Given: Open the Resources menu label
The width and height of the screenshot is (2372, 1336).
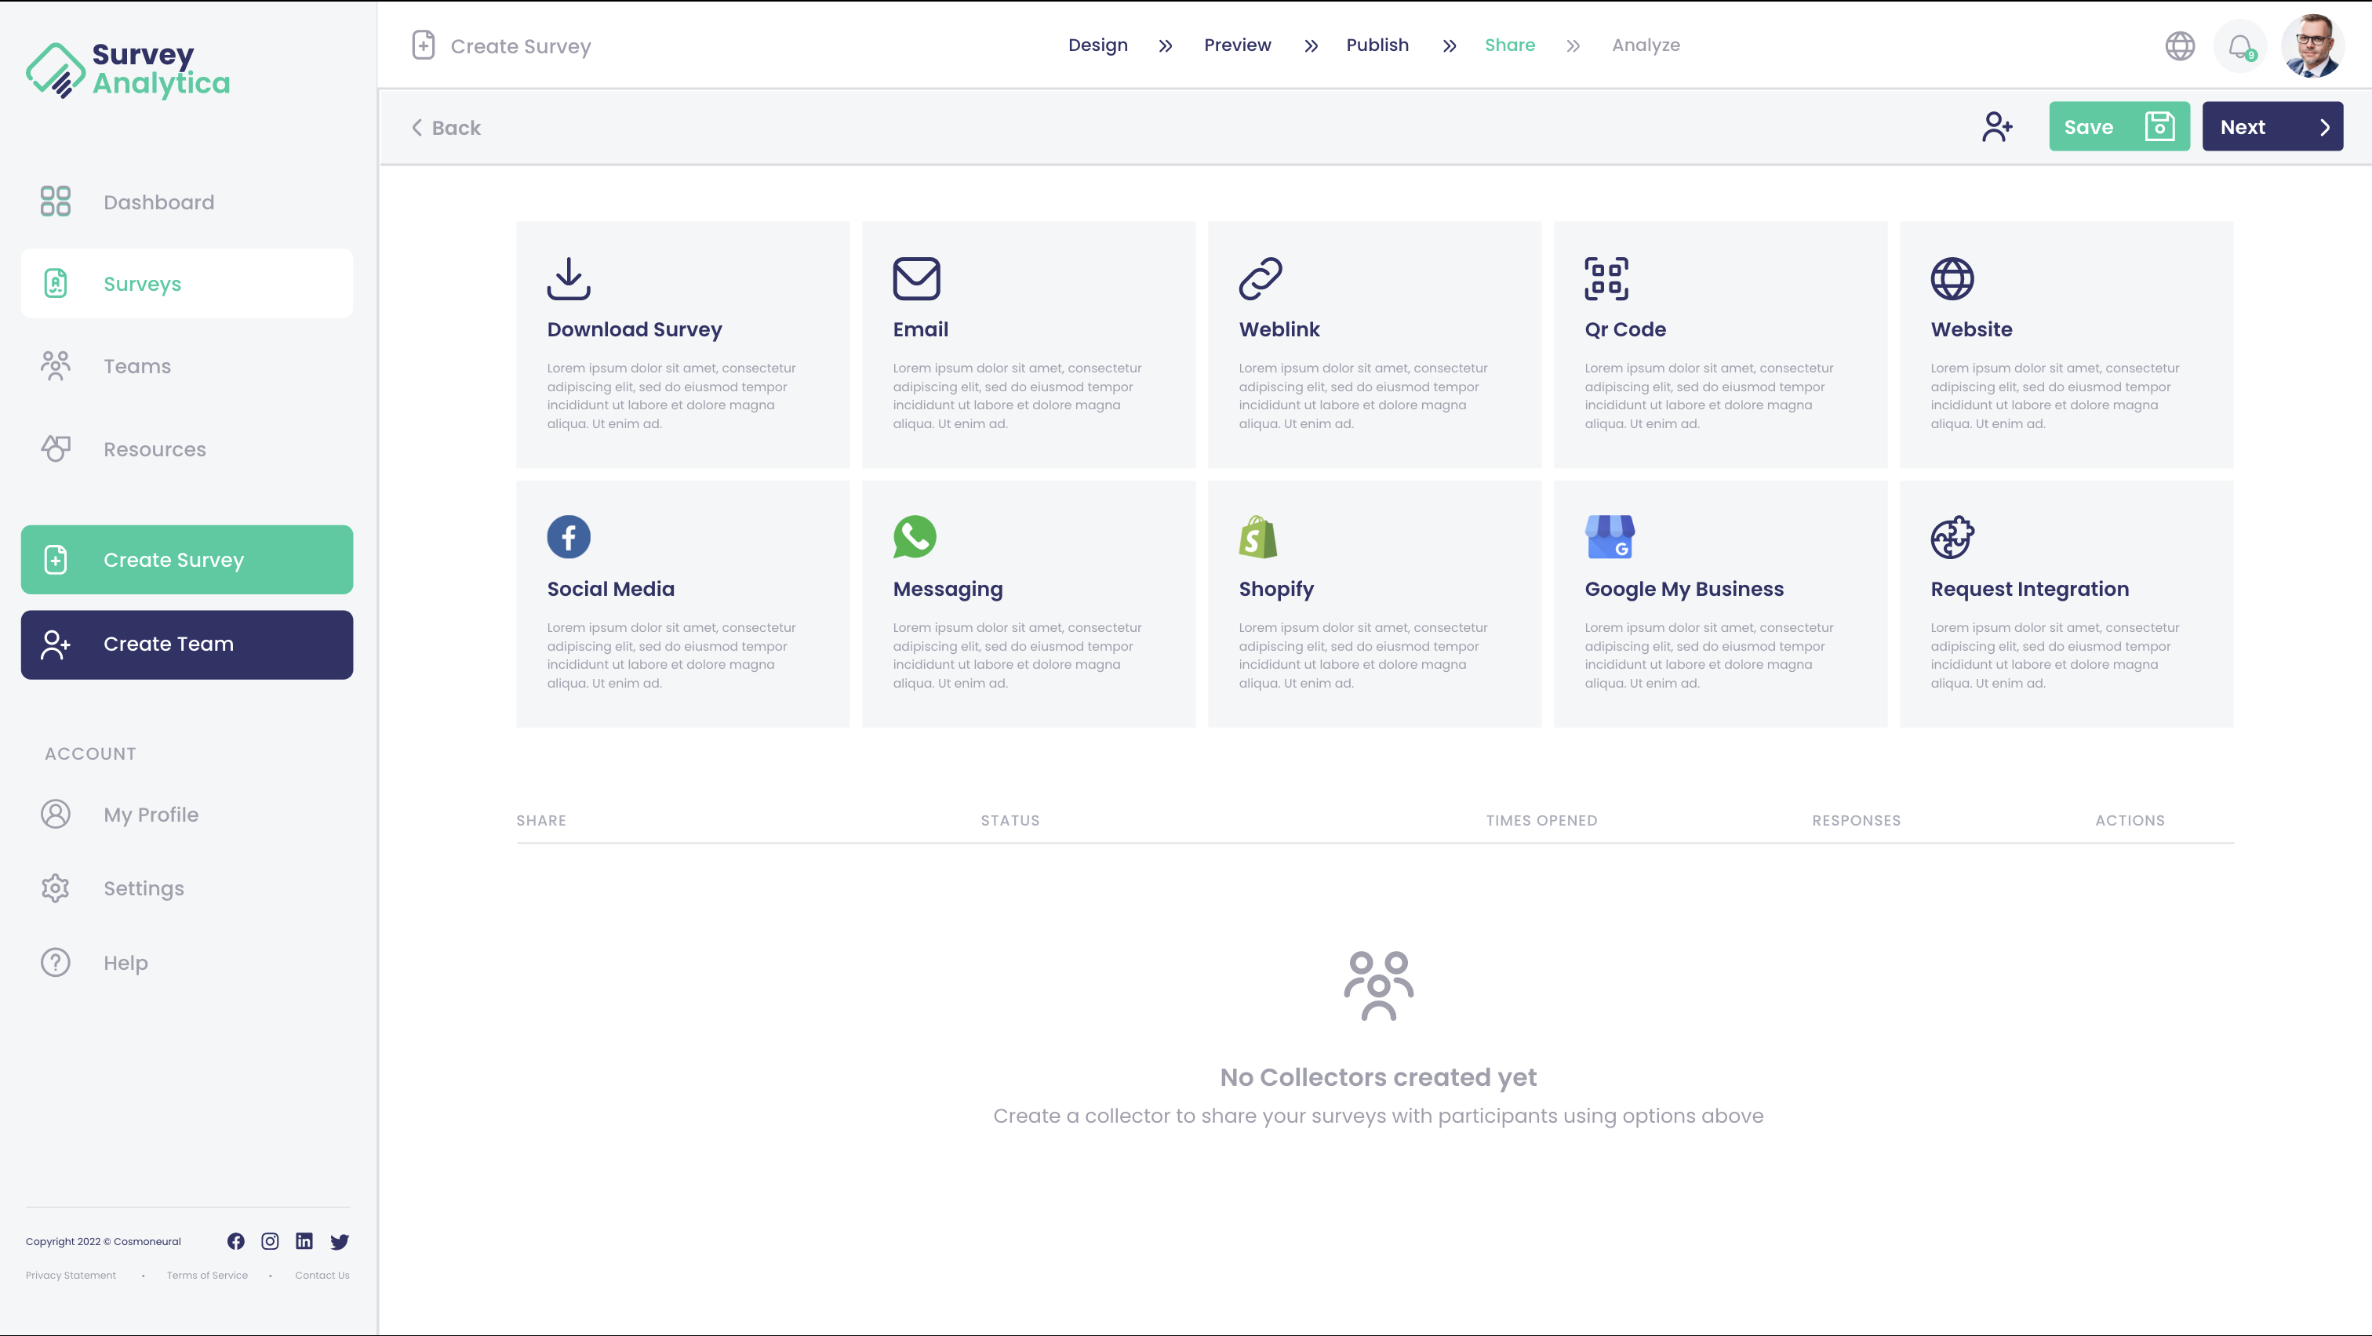Looking at the screenshot, I should pyautogui.click(x=155, y=449).
